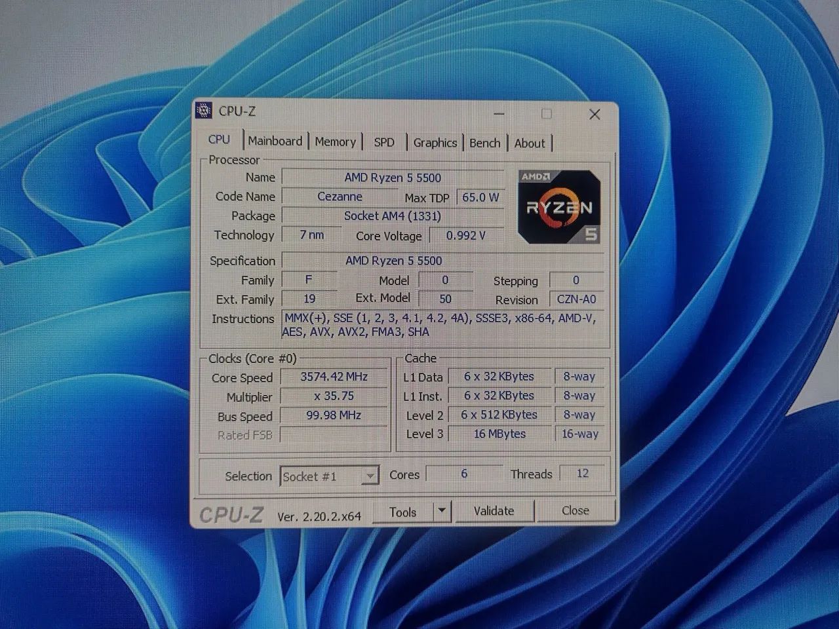Click the Max TDP value 65.0 W
The height and width of the screenshot is (629, 839).
point(480,197)
